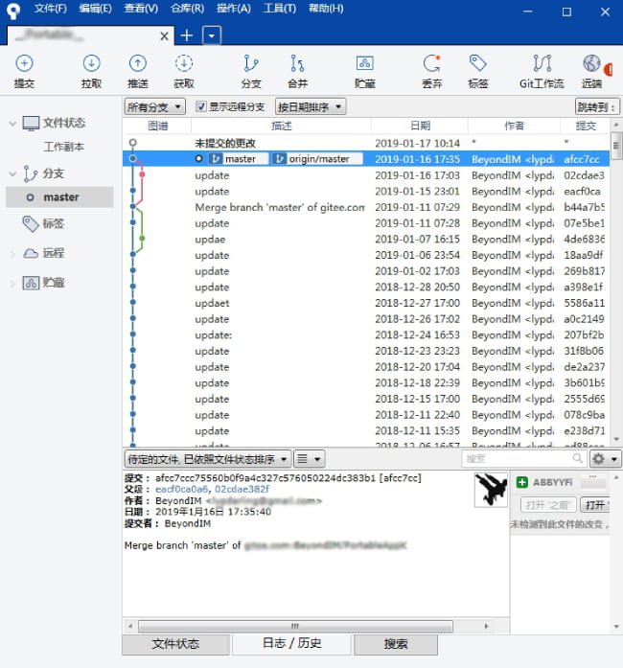This screenshot has width=623, height=668.
Task: Switch to the 文件状态 bottom tab
Action: [x=175, y=644]
